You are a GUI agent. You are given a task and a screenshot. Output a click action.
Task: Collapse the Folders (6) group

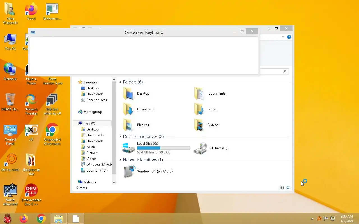coord(121,82)
